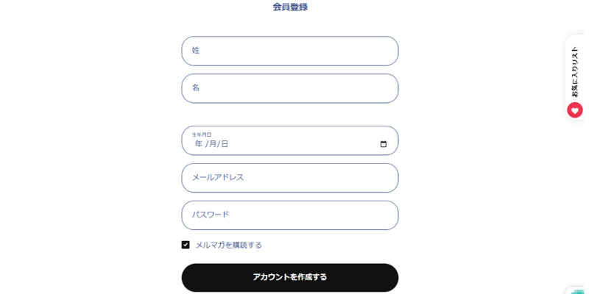589x294 pixels.
Task: Open the calendar date picker icon
Action: click(383, 144)
